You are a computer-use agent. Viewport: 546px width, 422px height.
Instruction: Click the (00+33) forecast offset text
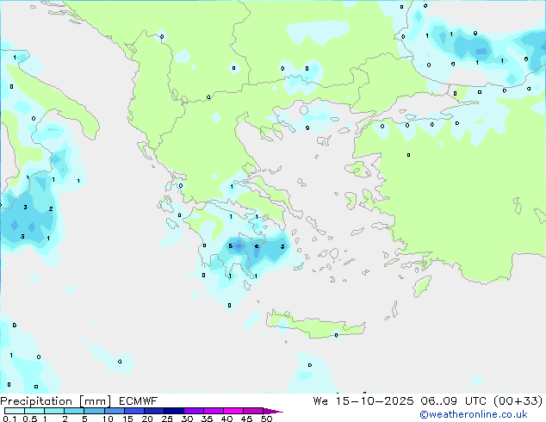point(518,401)
